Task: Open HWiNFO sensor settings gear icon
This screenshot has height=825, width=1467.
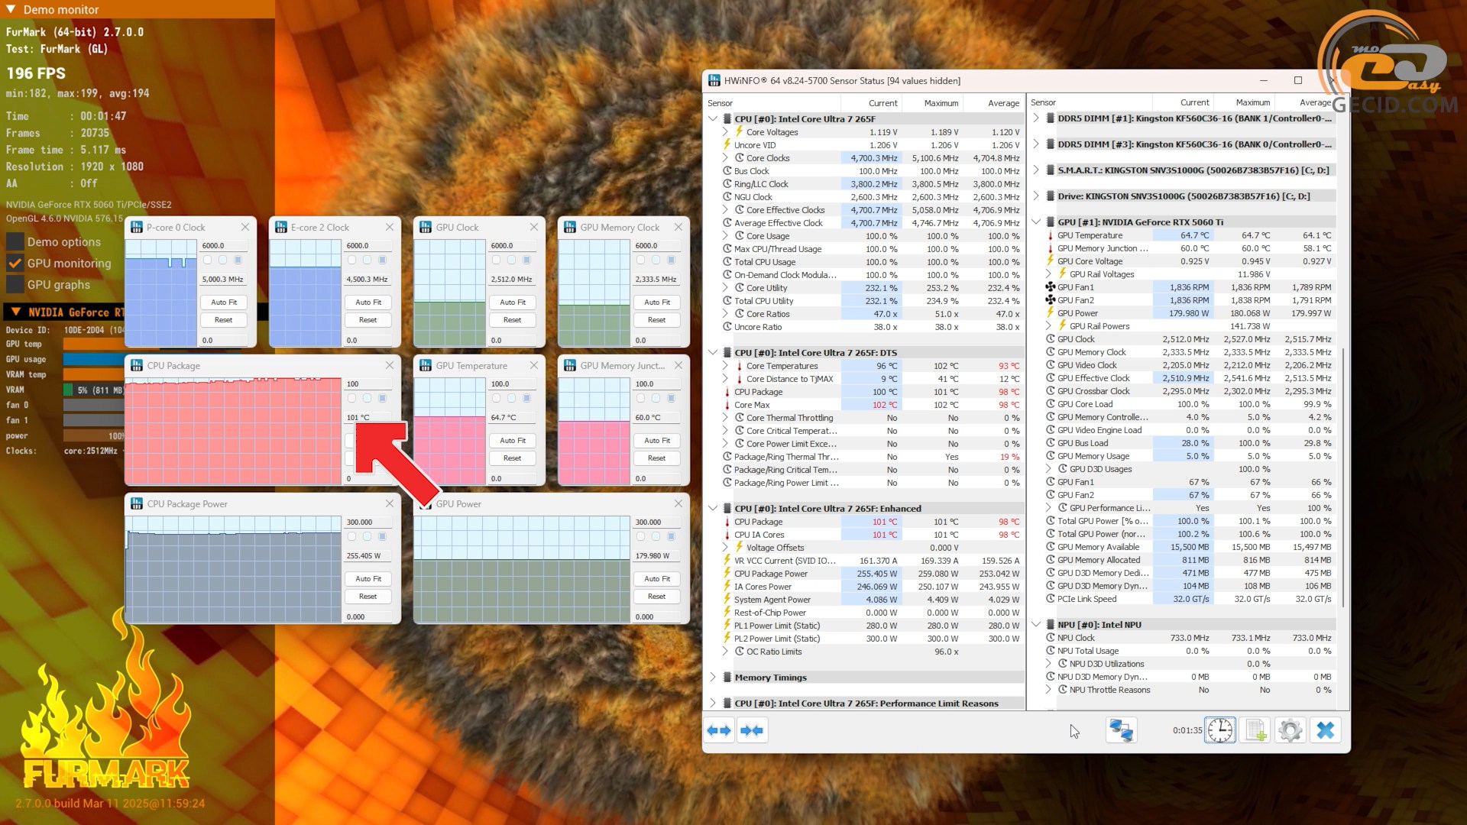Action: (1291, 730)
